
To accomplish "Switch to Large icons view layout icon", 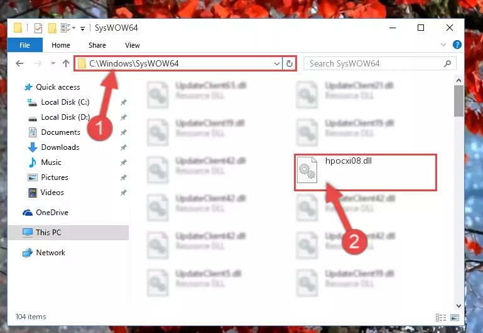I will coord(455,317).
